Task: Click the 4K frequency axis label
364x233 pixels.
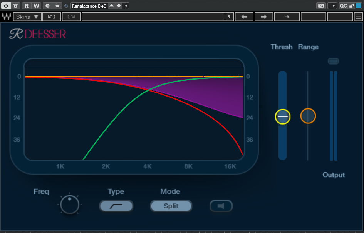Action: click(x=148, y=166)
